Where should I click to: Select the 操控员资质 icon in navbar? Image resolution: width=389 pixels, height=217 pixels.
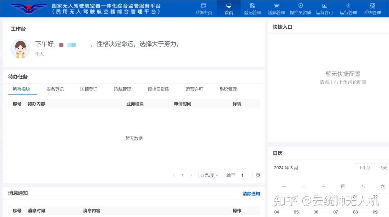pos(300,8)
